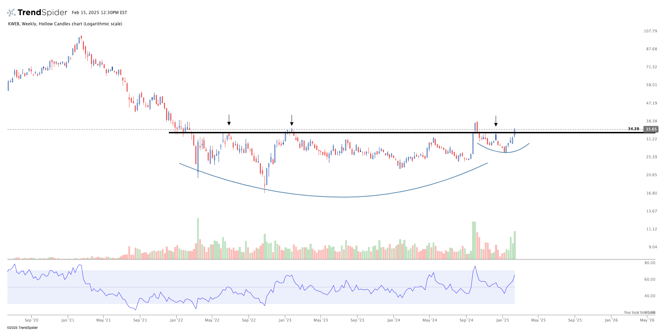Click the 107.79 price axis label
666x331 pixels.
650,31
